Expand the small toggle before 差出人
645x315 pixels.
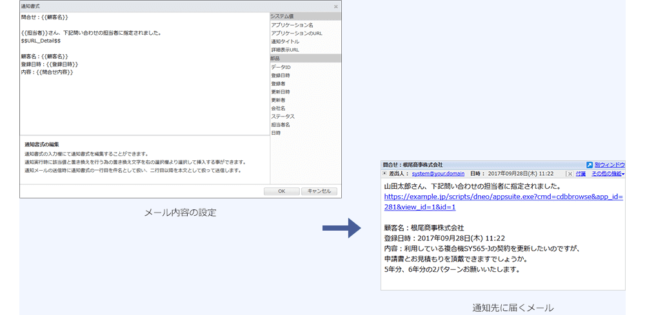point(384,174)
